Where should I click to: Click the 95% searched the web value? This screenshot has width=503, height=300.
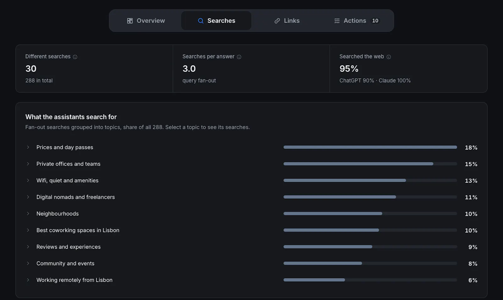pyautogui.click(x=349, y=69)
